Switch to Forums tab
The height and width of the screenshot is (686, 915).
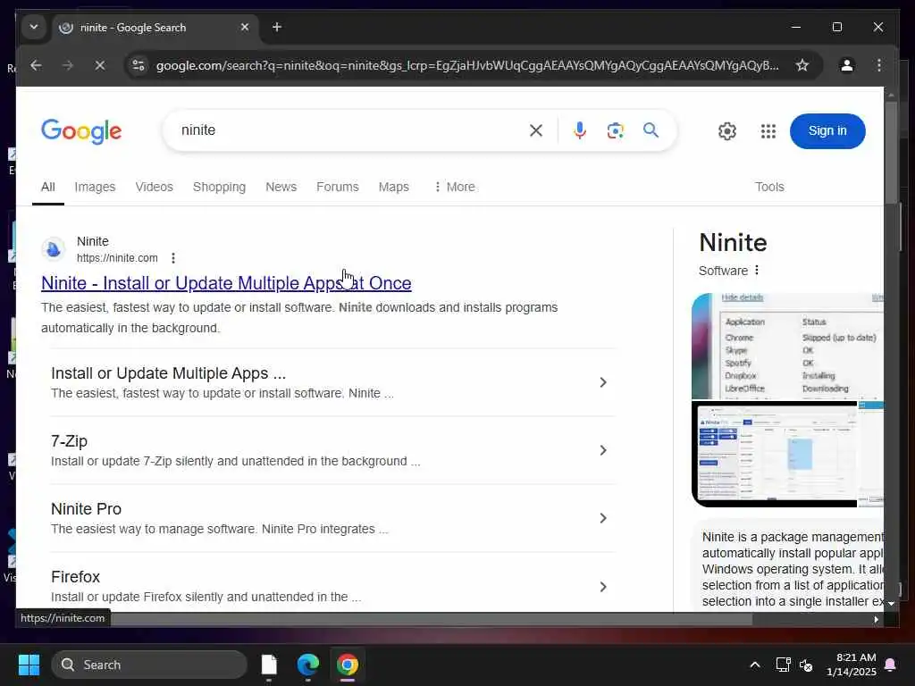click(337, 187)
